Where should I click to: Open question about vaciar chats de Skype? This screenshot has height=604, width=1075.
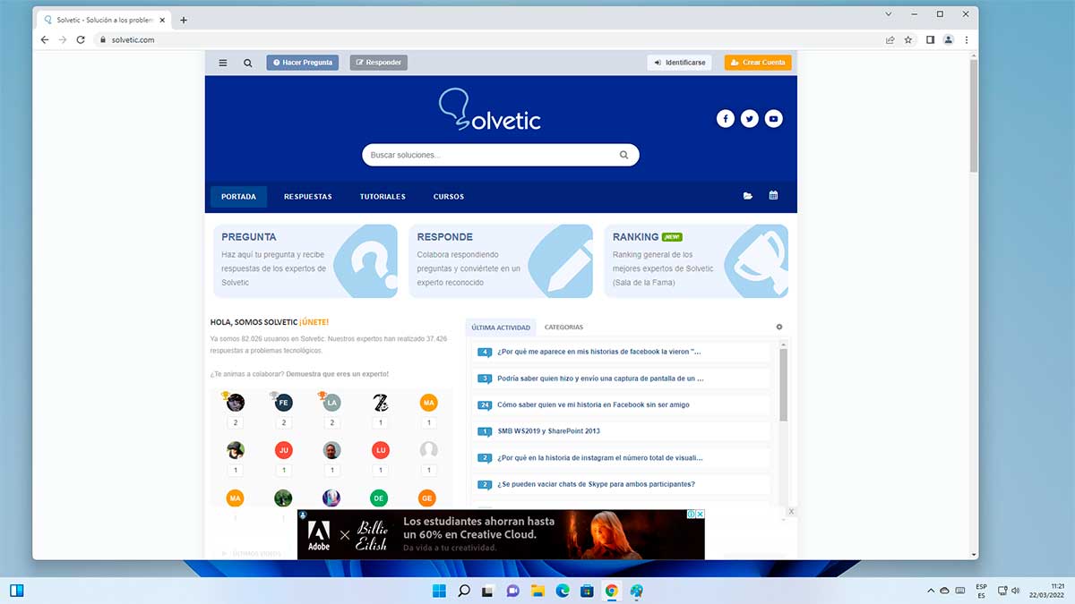(596, 484)
